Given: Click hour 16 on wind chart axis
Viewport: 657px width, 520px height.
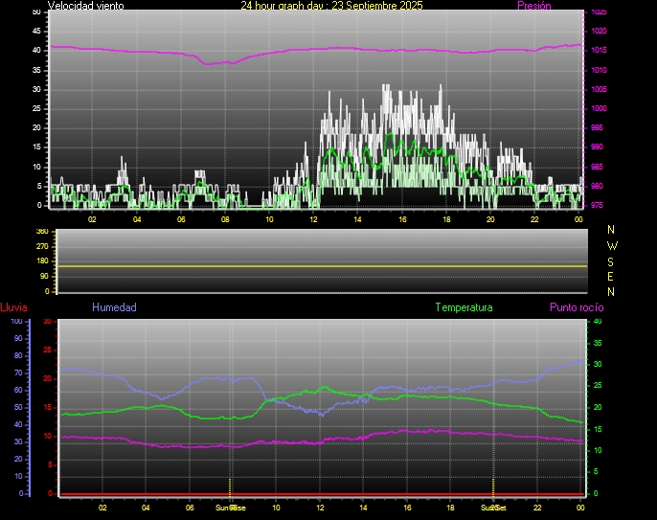Looking at the screenshot, I should [x=402, y=219].
